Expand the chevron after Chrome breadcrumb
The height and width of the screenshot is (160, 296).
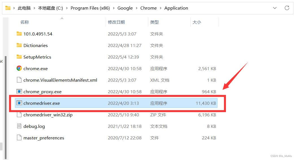coord(160,8)
